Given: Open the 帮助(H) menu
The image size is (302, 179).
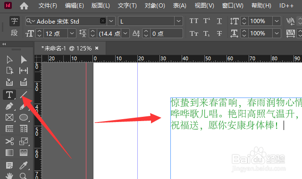Looking at the screenshot, I should point(261,6).
